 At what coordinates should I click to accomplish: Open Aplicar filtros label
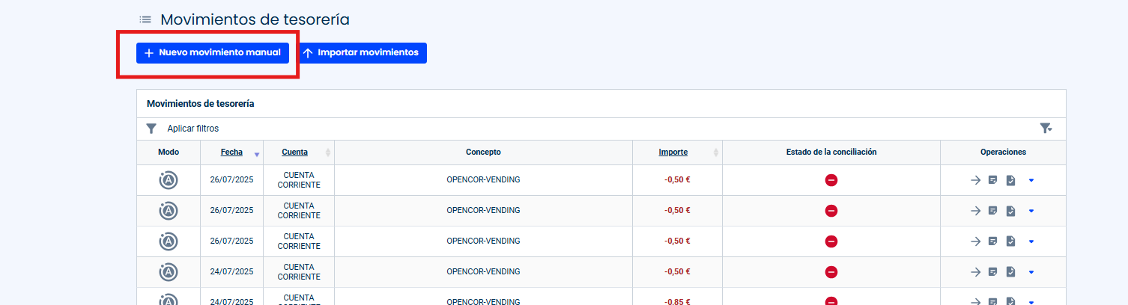pos(193,129)
